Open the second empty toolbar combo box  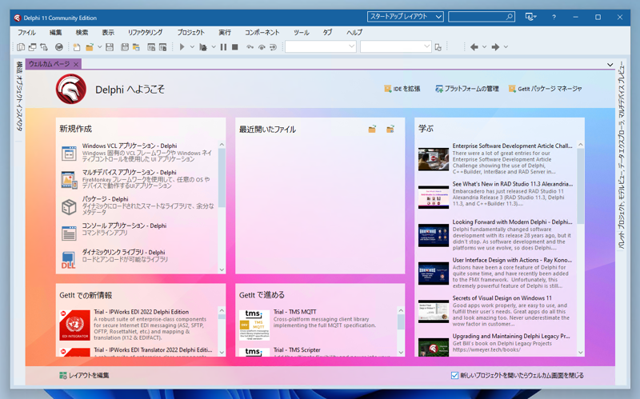tap(395, 47)
